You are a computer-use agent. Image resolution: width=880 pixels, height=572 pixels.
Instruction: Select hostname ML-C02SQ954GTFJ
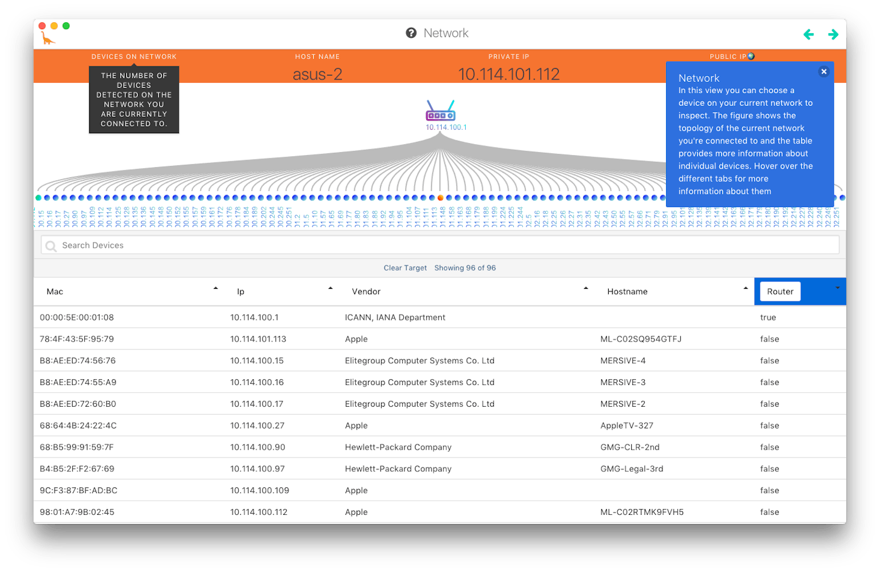click(x=641, y=339)
